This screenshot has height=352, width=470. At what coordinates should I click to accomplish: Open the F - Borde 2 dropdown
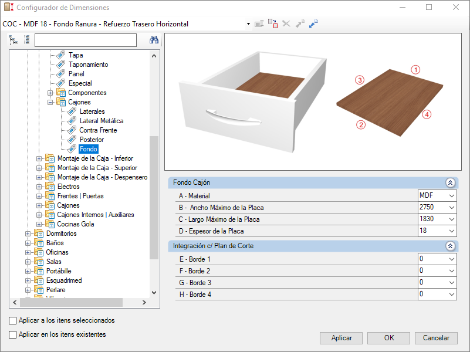click(x=452, y=271)
